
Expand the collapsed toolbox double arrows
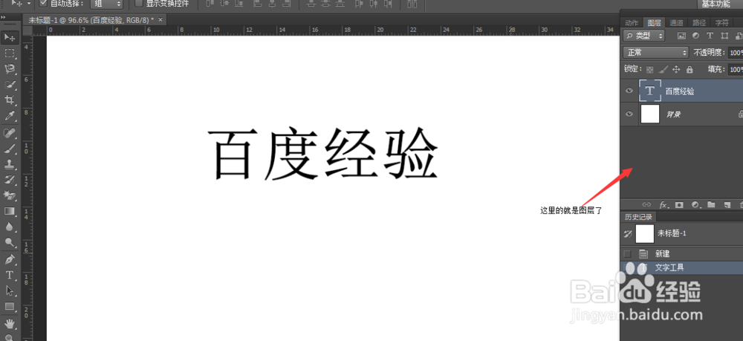click(x=3, y=17)
